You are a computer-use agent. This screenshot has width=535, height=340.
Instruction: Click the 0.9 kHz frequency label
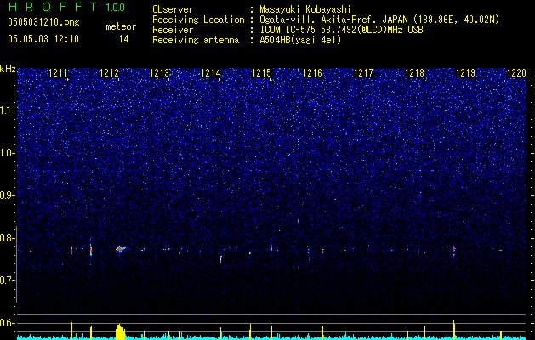(x=8, y=195)
